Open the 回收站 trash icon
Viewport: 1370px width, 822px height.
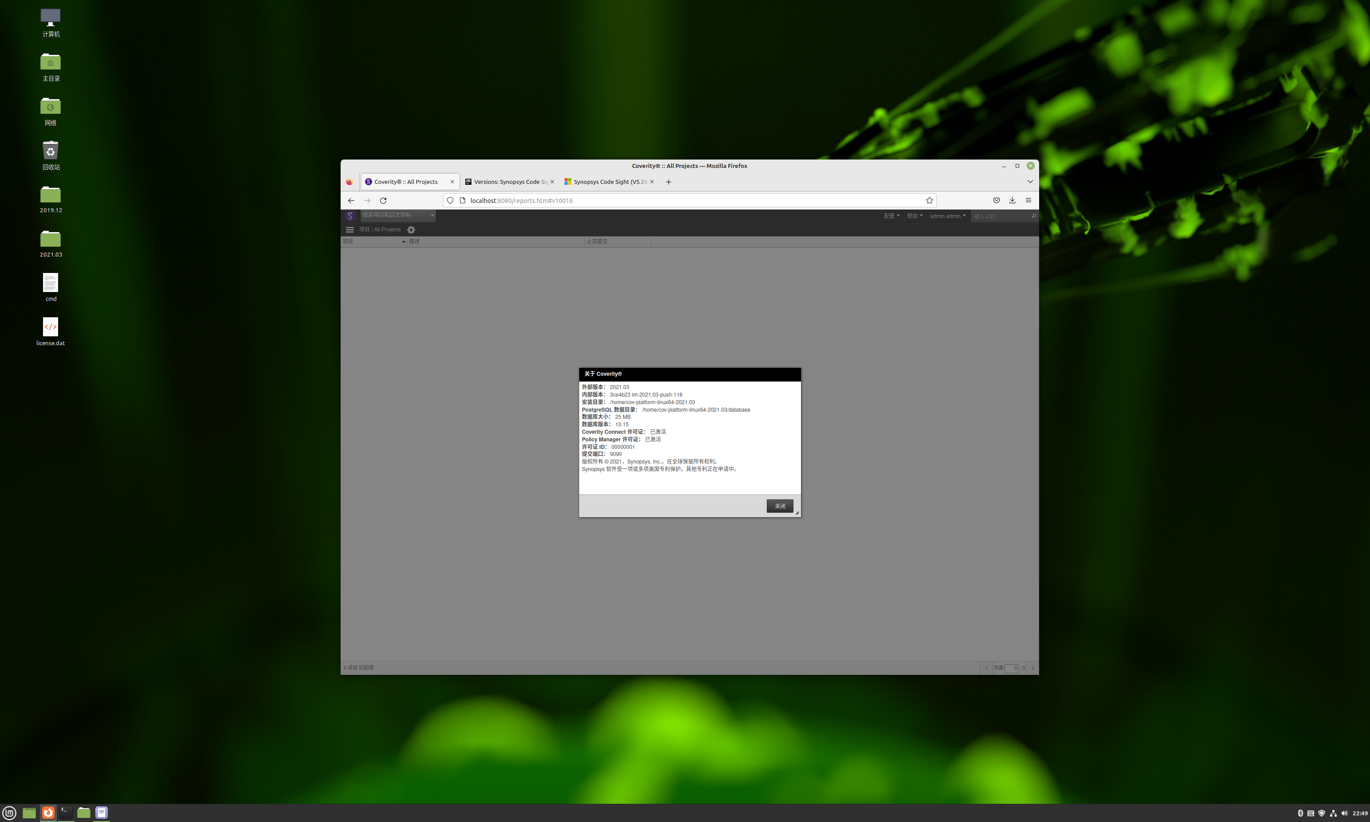pyautogui.click(x=51, y=155)
